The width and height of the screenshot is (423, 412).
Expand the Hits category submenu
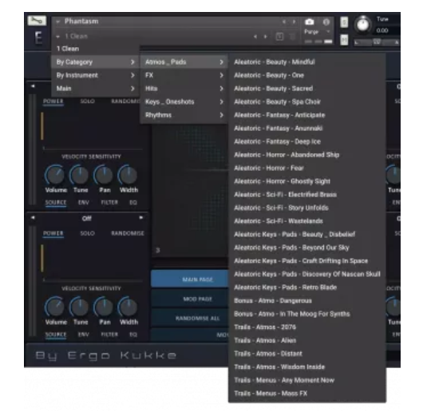click(x=184, y=89)
